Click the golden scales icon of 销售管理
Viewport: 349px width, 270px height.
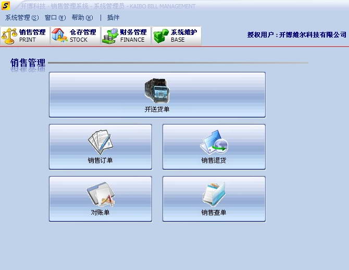coord(9,36)
